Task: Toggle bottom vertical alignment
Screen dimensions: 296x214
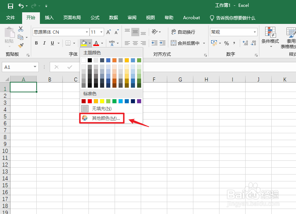Action: pyautogui.click(x=143, y=32)
